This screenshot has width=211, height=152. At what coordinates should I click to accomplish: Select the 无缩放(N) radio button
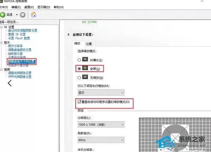[79, 78]
